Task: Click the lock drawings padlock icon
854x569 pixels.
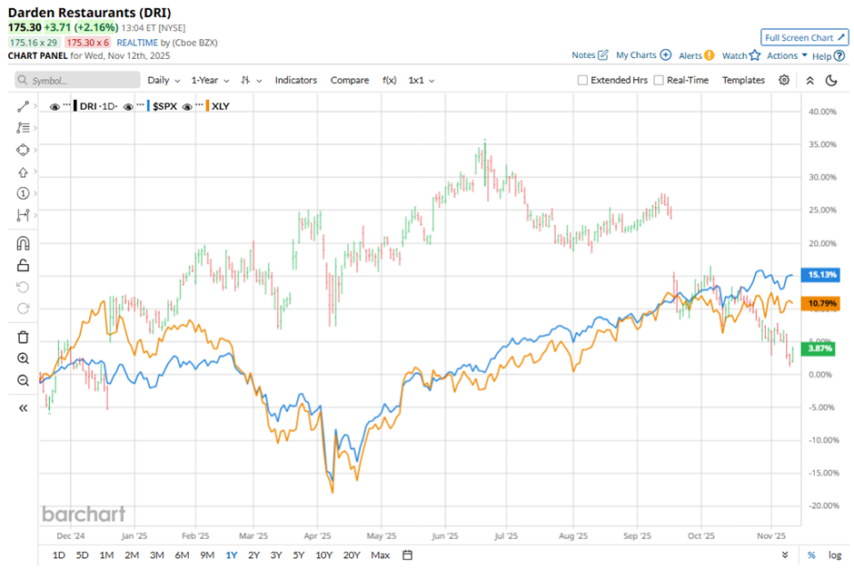Action: click(x=23, y=265)
